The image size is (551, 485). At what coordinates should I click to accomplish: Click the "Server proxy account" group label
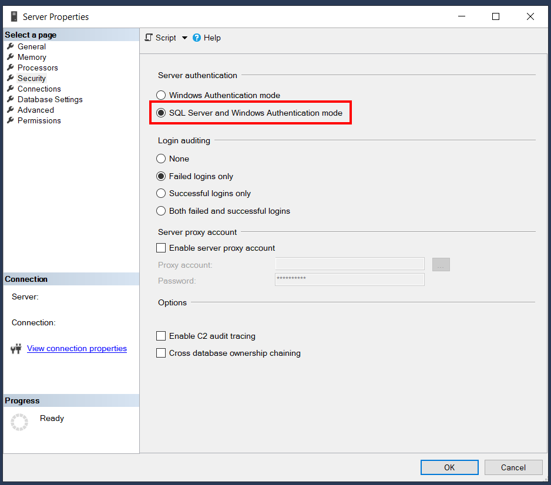(x=197, y=232)
